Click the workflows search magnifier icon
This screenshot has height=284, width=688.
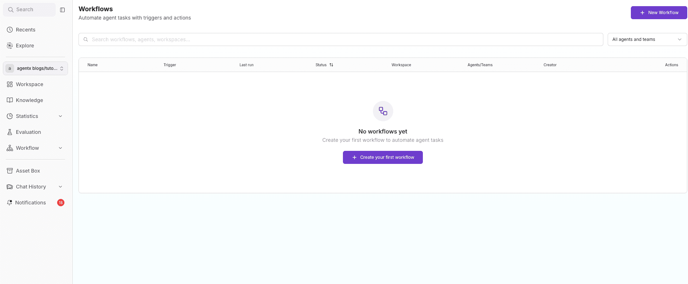pyautogui.click(x=86, y=39)
